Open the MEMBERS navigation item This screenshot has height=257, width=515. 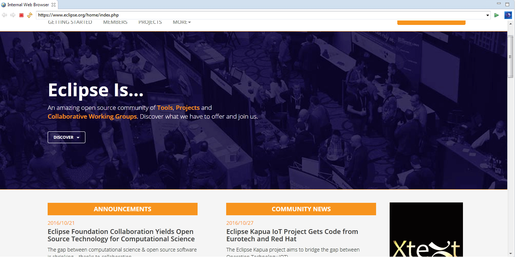click(x=115, y=22)
